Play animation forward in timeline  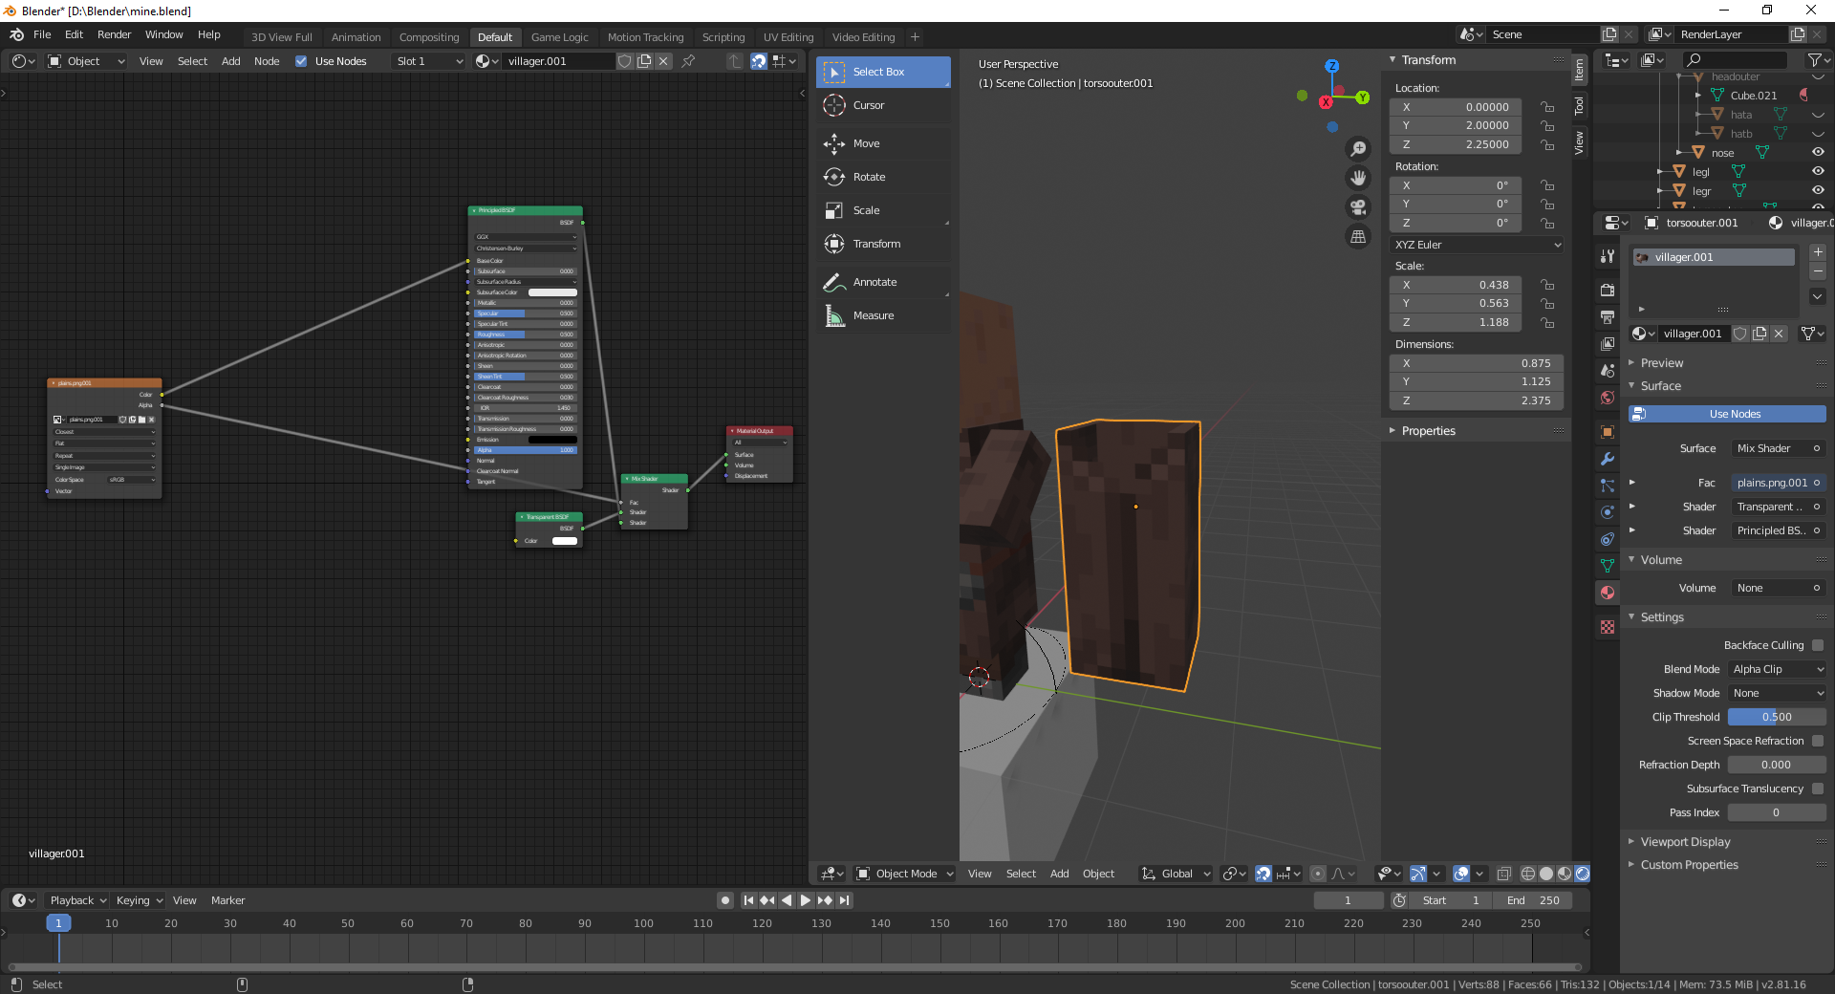point(805,900)
